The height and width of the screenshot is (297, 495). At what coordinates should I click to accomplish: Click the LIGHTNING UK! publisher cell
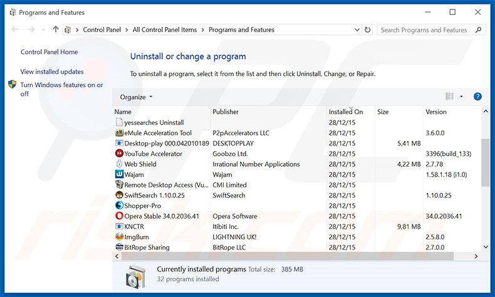(x=234, y=237)
